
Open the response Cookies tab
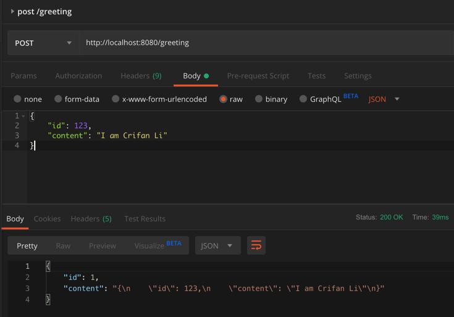47,218
